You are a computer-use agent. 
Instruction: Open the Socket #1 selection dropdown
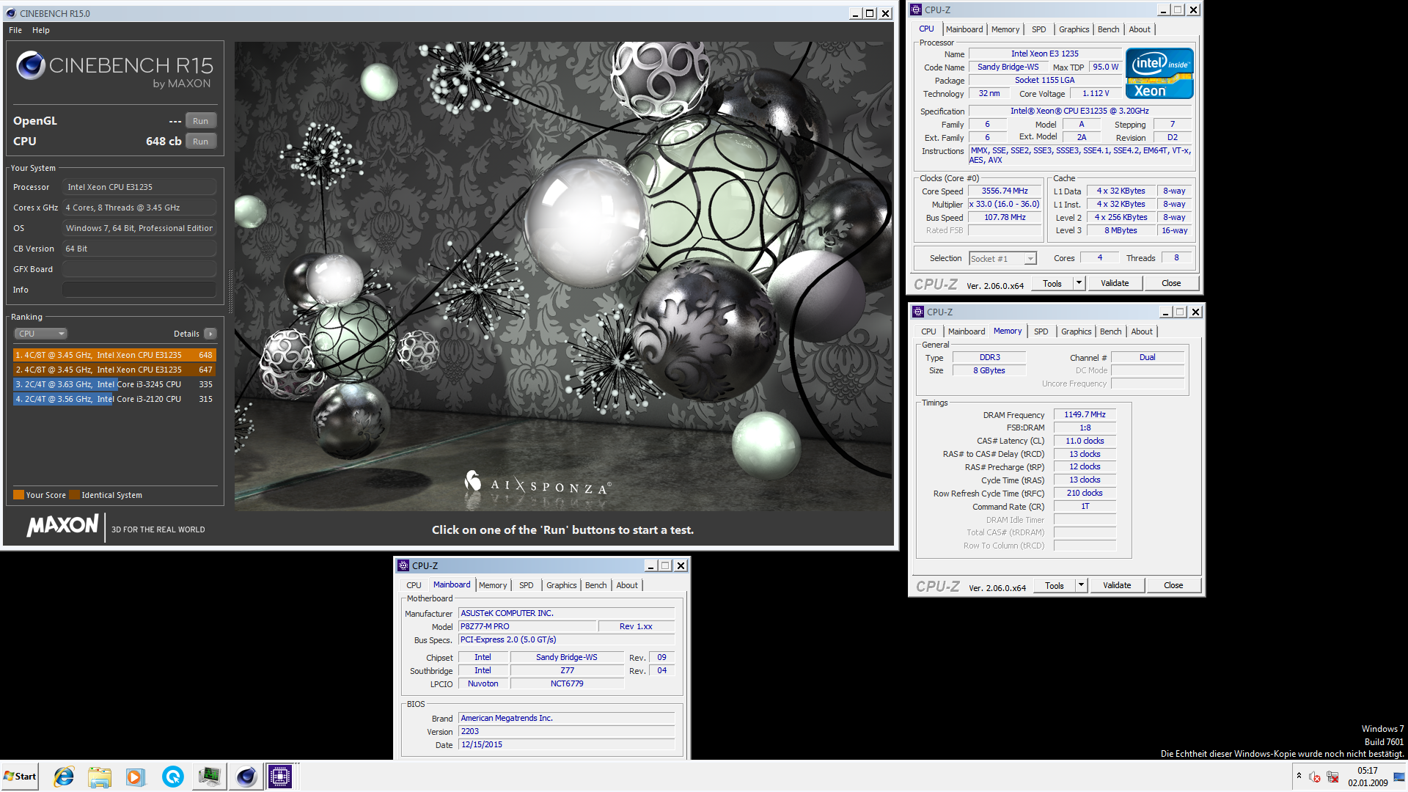click(x=1002, y=259)
